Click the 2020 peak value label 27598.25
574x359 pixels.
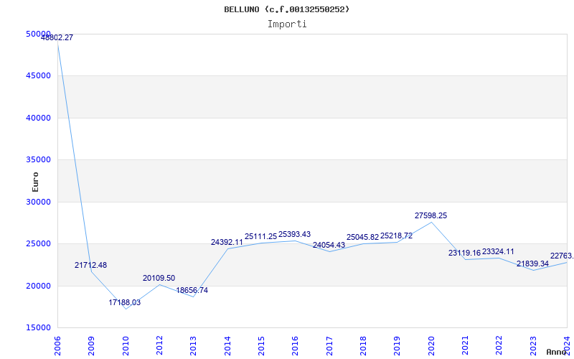(x=430, y=215)
